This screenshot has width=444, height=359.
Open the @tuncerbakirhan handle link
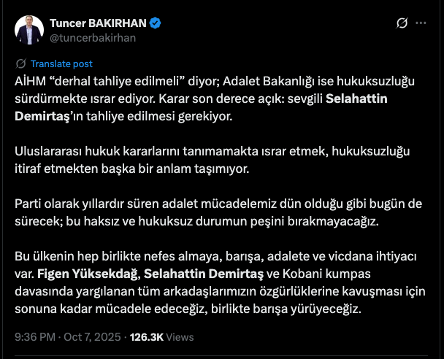pos(92,38)
